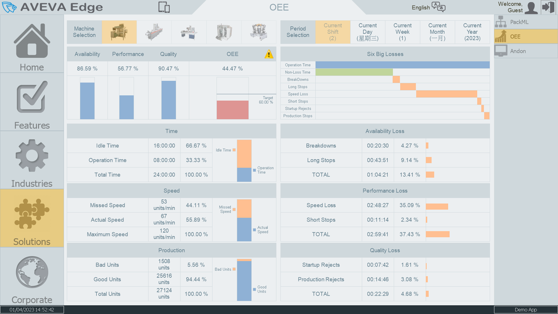Click the Welcome, Guest text
This screenshot has width=558, height=314.
pyautogui.click(x=510, y=7)
